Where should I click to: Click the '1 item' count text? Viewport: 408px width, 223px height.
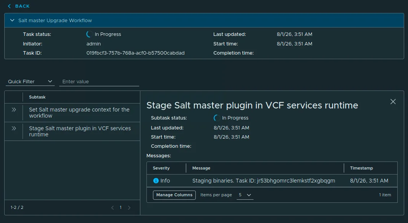pyautogui.click(x=385, y=195)
